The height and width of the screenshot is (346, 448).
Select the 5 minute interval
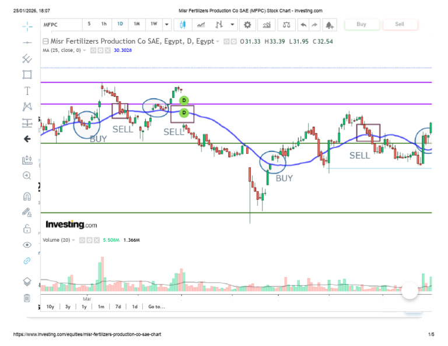[89, 24]
